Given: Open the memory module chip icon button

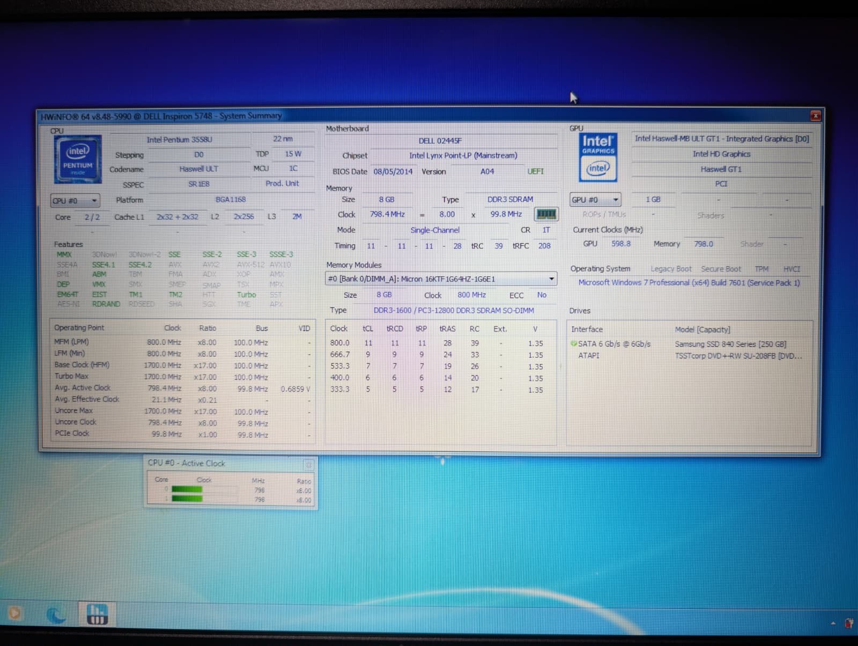Looking at the screenshot, I should coord(546,214).
